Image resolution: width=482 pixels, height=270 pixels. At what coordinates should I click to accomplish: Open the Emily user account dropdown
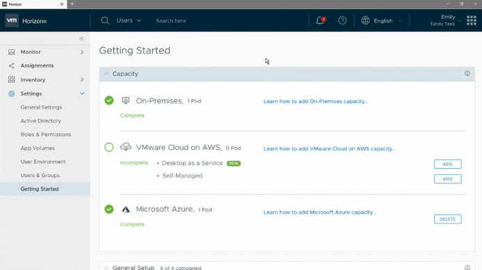coord(445,20)
